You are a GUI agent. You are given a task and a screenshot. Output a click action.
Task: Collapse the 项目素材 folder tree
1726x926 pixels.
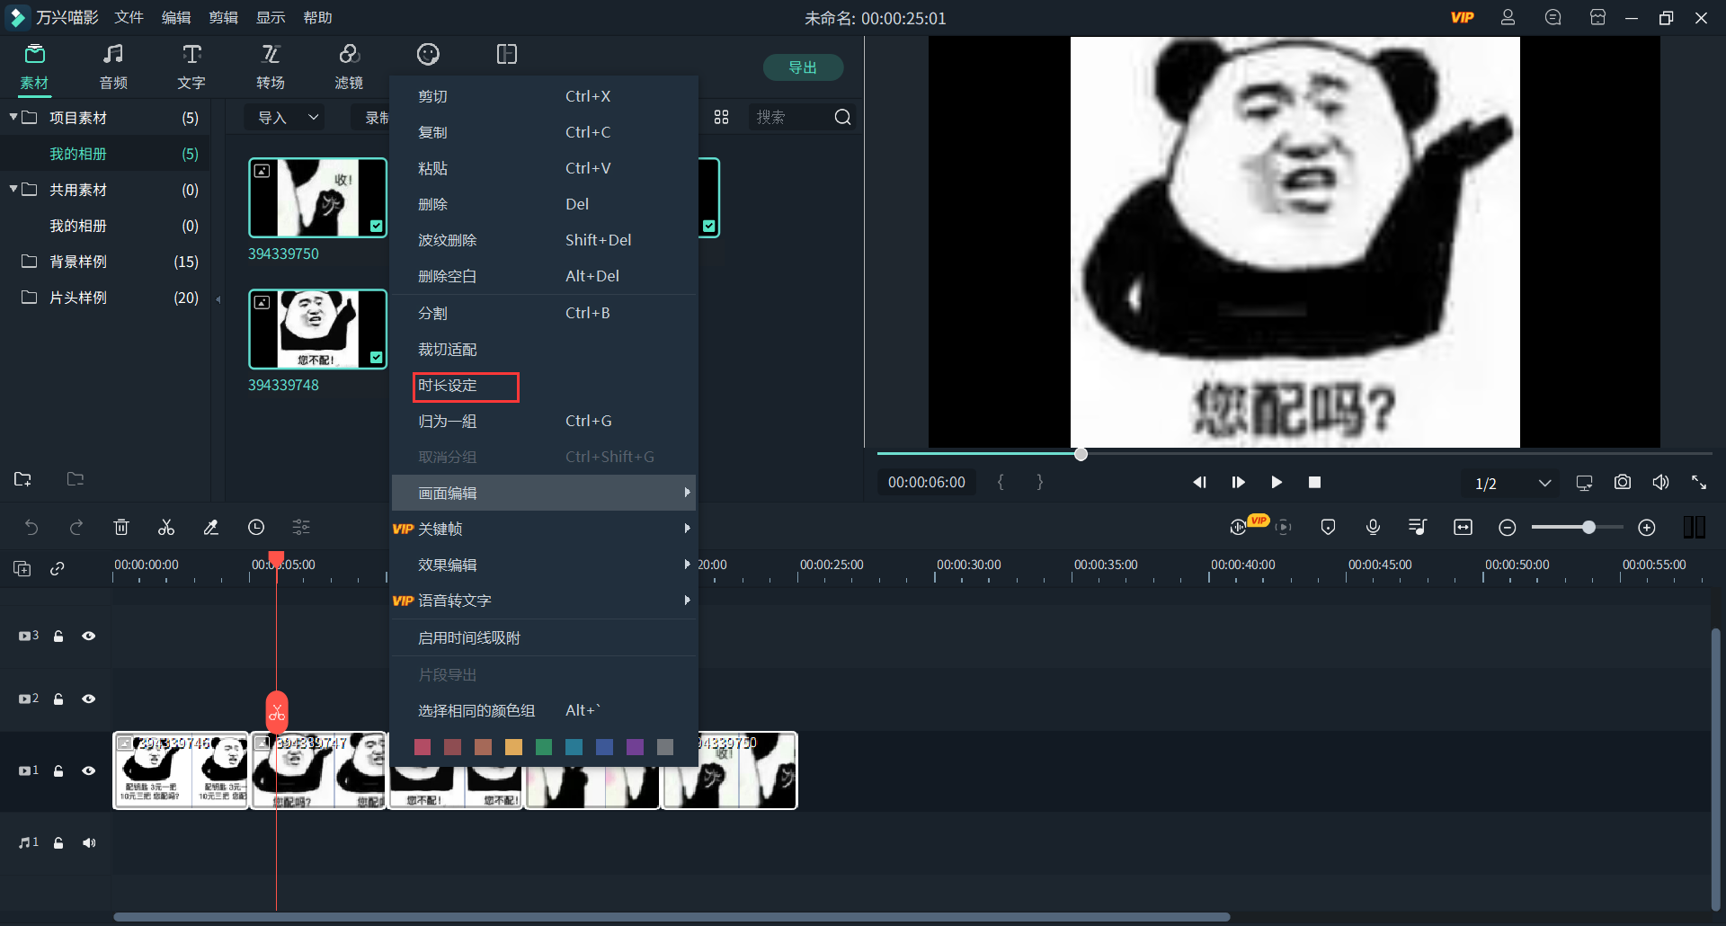[x=13, y=117]
